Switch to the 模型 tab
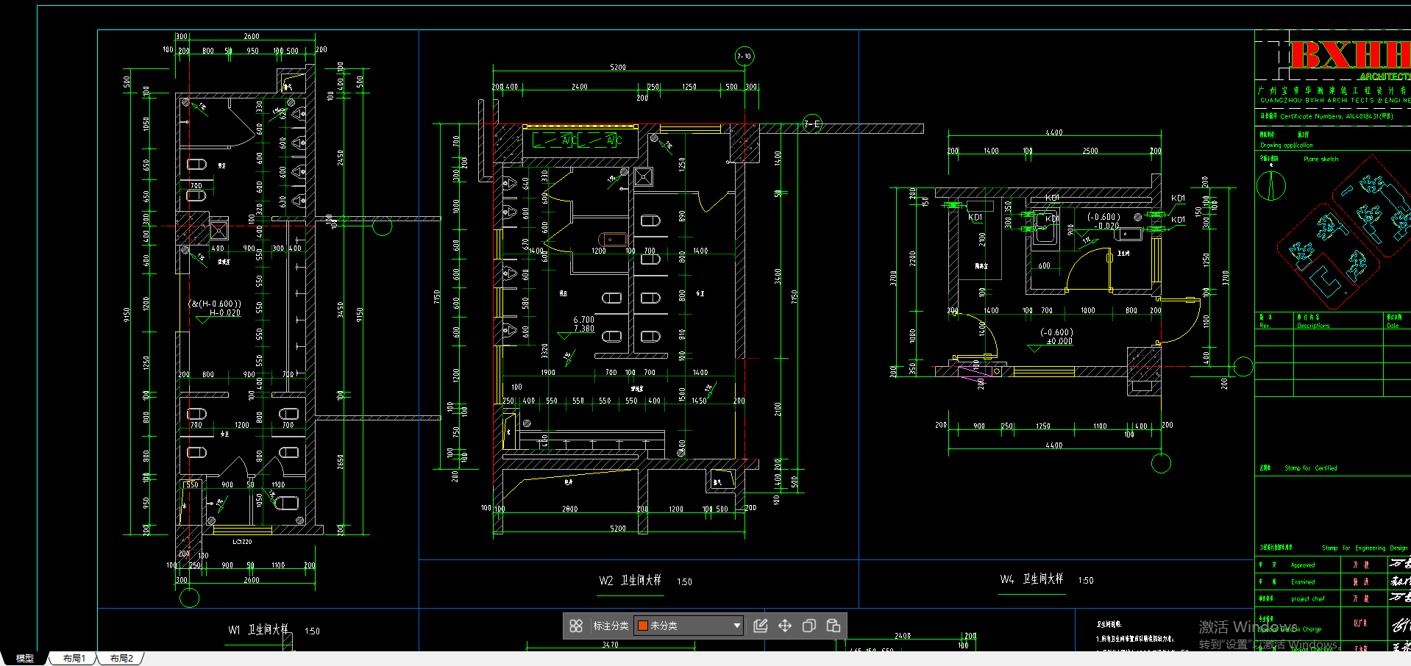Image resolution: width=1411 pixels, height=666 pixels. pos(25,658)
